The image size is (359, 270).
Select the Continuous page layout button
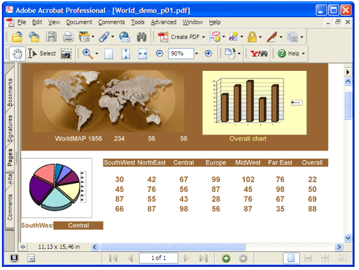[x=308, y=258]
